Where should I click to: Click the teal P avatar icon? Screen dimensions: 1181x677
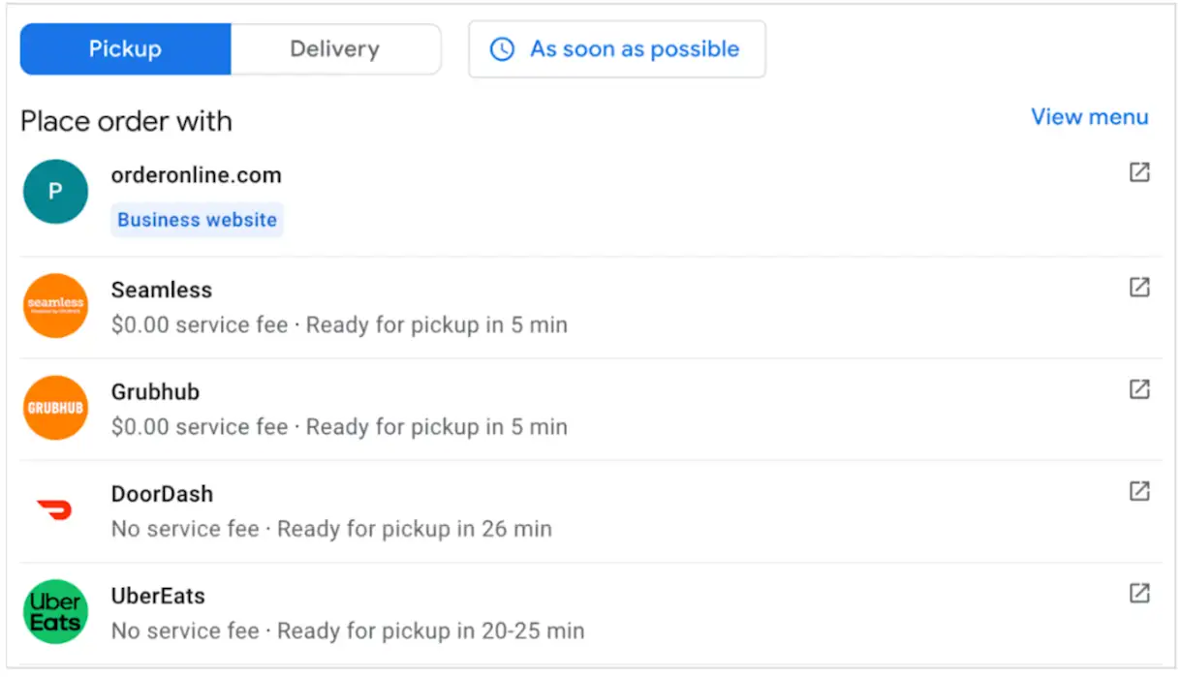pos(55,192)
